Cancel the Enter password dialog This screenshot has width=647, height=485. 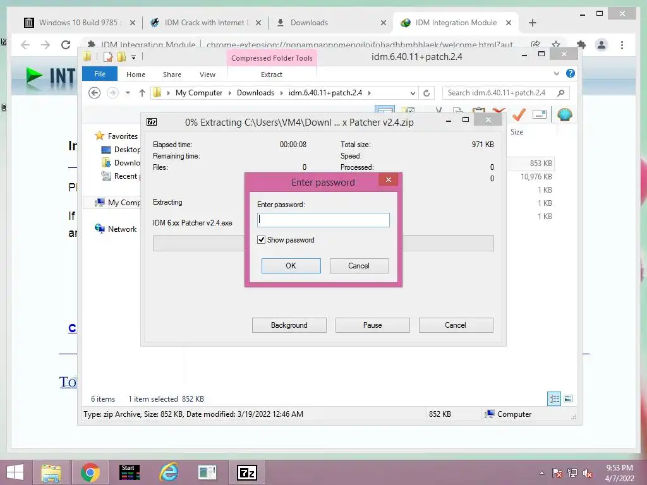click(359, 266)
